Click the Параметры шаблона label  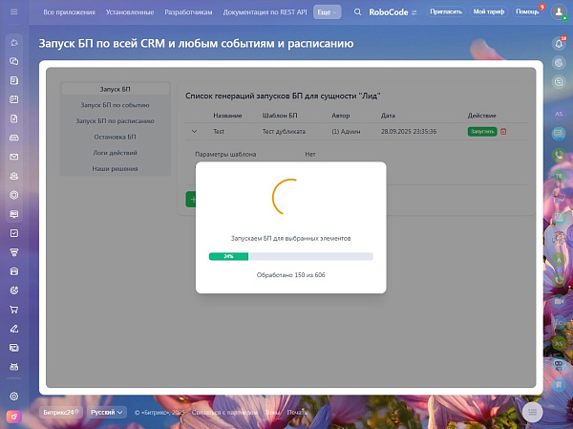coord(225,154)
